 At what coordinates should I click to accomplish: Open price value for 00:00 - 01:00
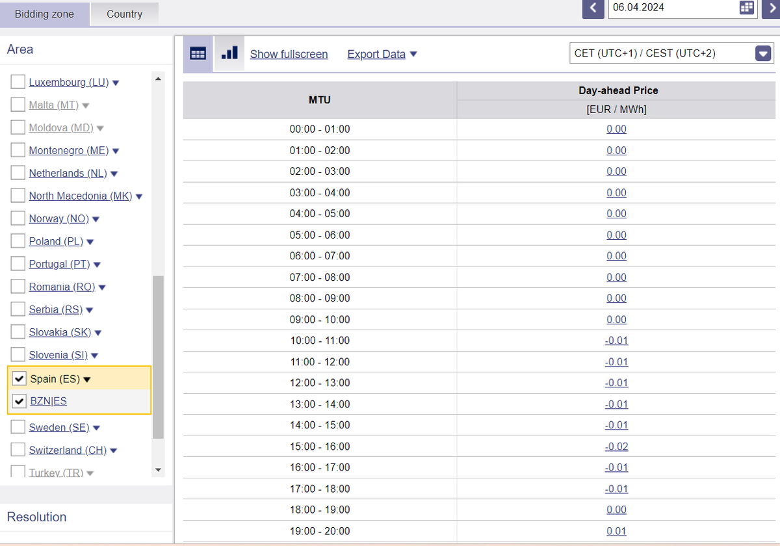tap(616, 129)
